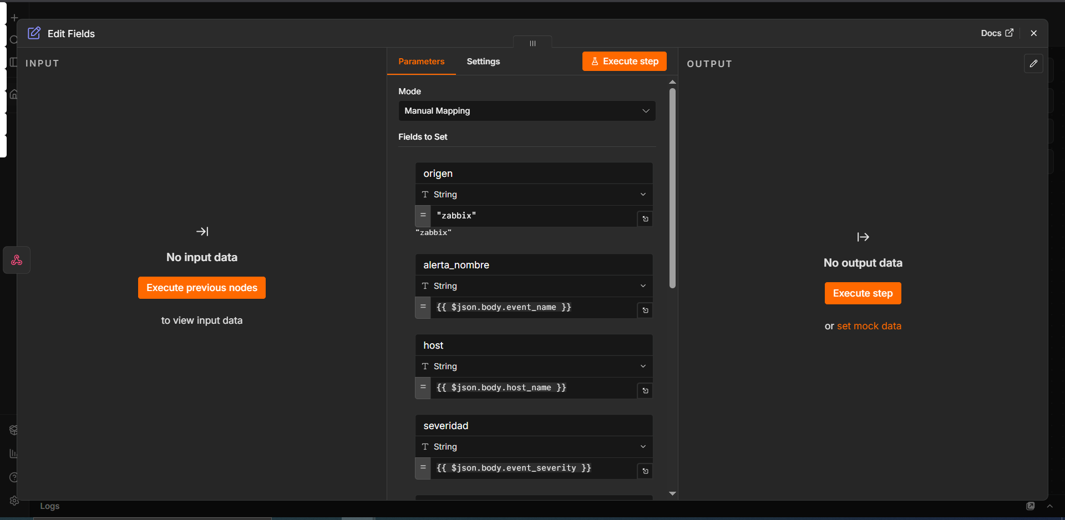Click the webhook node icon on left edge
Image resolution: width=1065 pixels, height=520 pixels.
pyautogui.click(x=17, y=260)
